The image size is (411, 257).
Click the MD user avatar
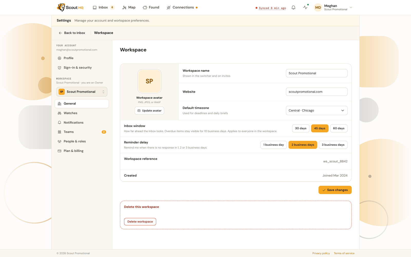point(318,7)
